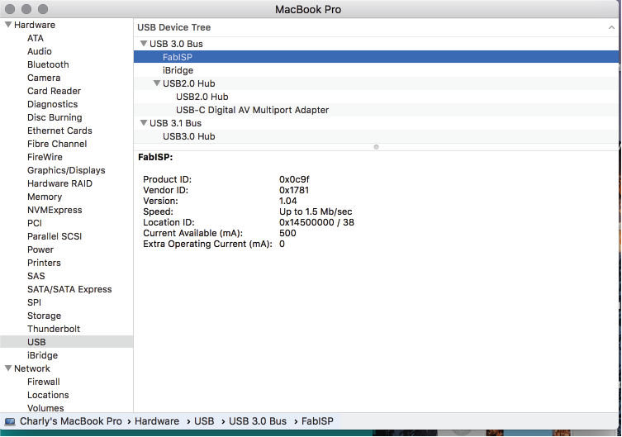Click Charly's MacBook Pro in path bar
This screenshot has height=437, width=622.
click(70, 421)
